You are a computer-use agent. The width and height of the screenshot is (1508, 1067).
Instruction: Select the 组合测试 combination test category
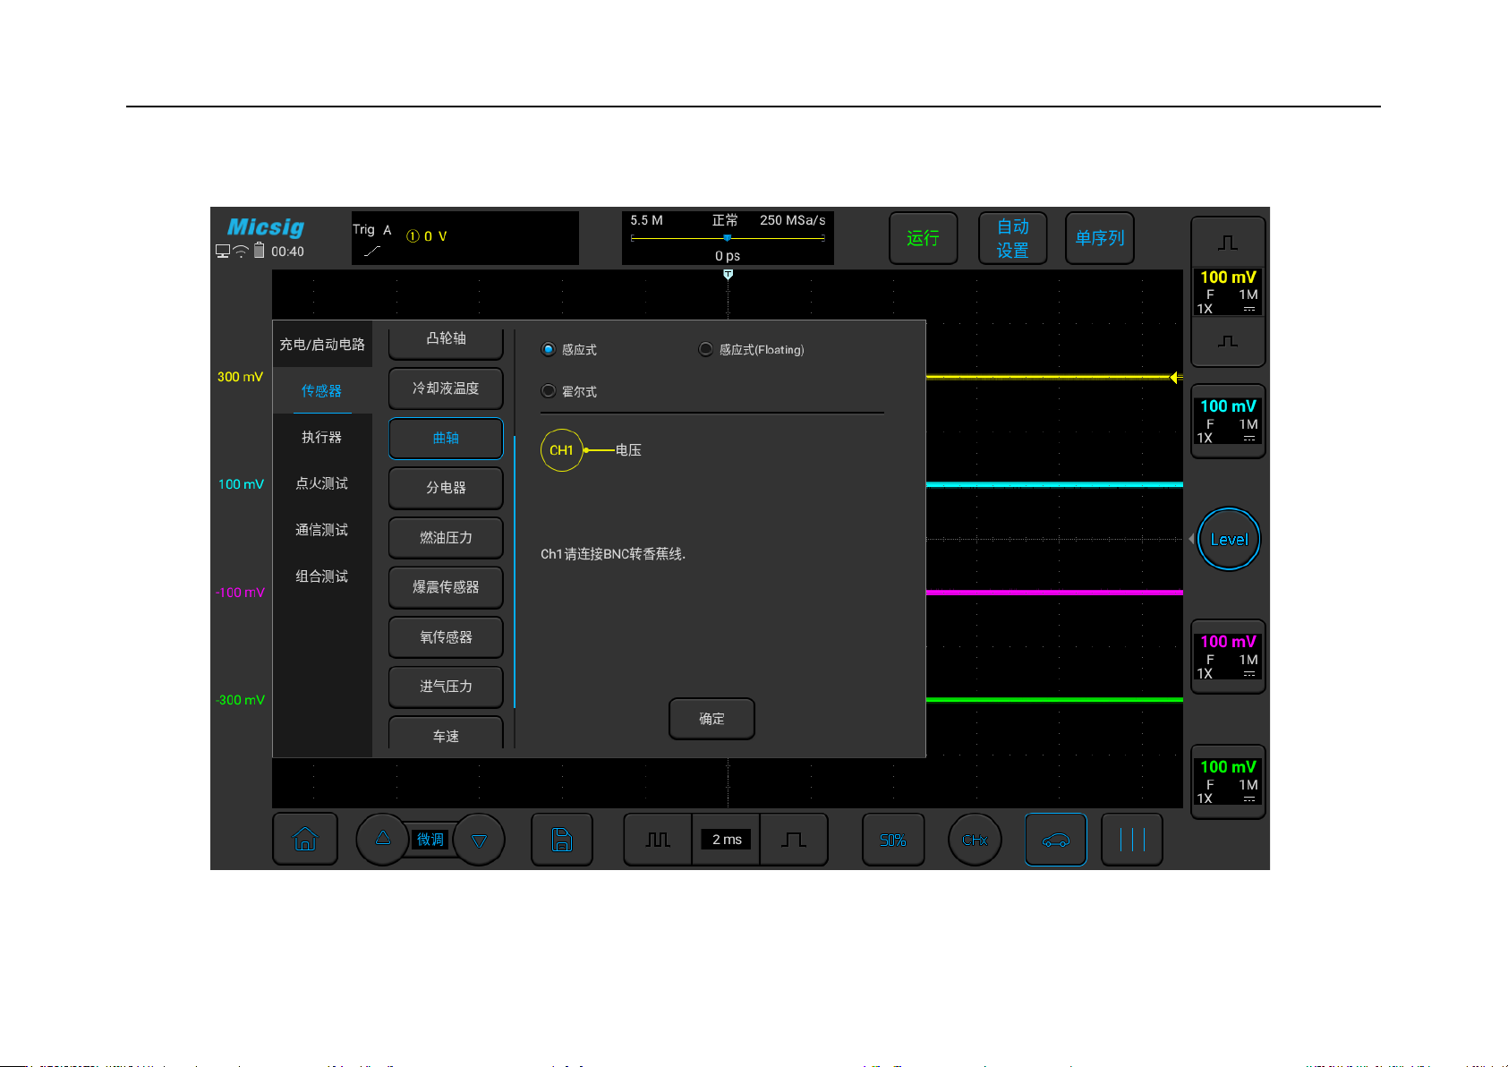[x=322, y=576]
